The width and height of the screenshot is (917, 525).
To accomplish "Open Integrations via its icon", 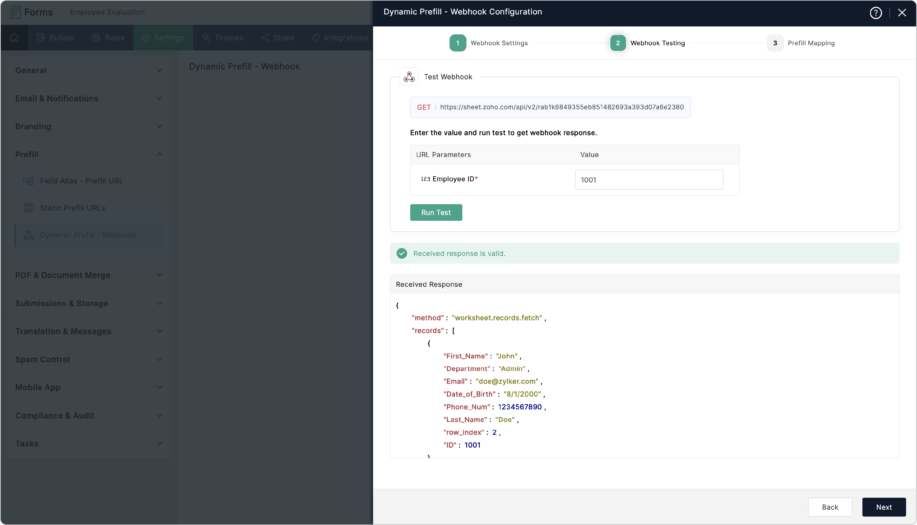I will (315, 37).
